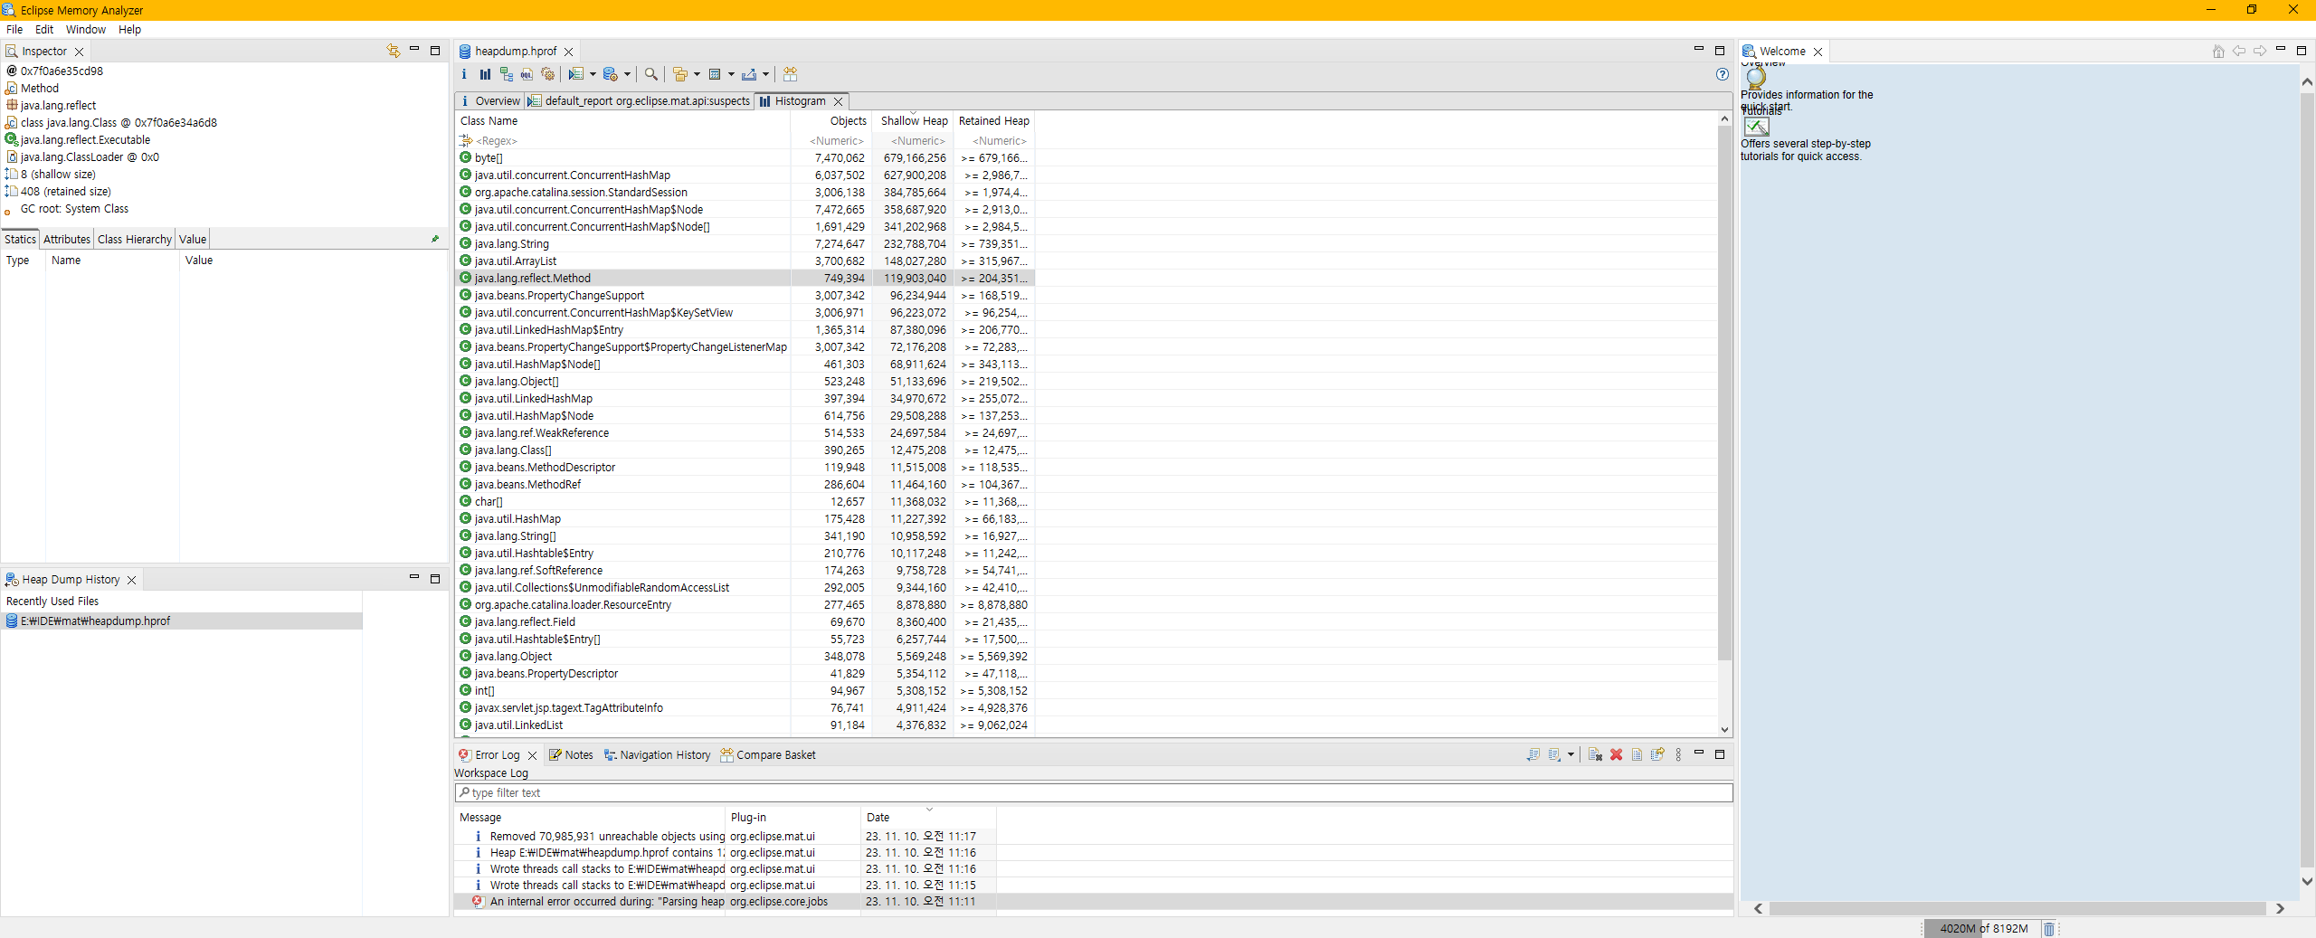This screenshot has height=938, width=2316.
Task: Open the Window menu
Action: click(x=86, y=29)
